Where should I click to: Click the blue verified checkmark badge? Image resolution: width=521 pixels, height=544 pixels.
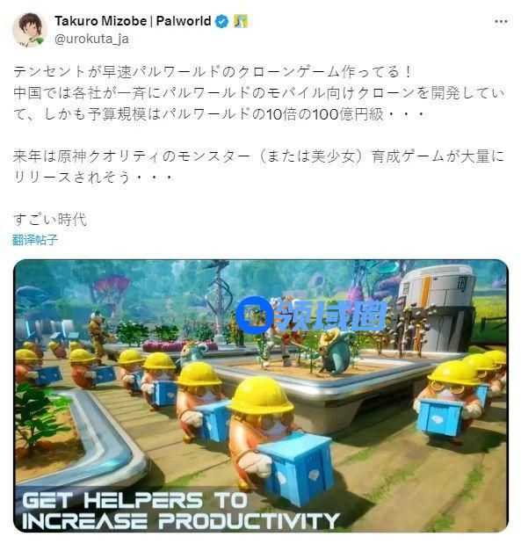(222, 21)
